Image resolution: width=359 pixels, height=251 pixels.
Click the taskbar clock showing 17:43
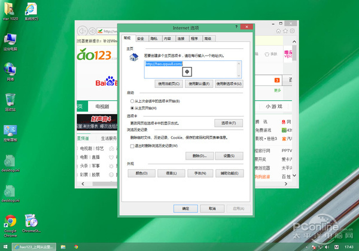[349, 247]
